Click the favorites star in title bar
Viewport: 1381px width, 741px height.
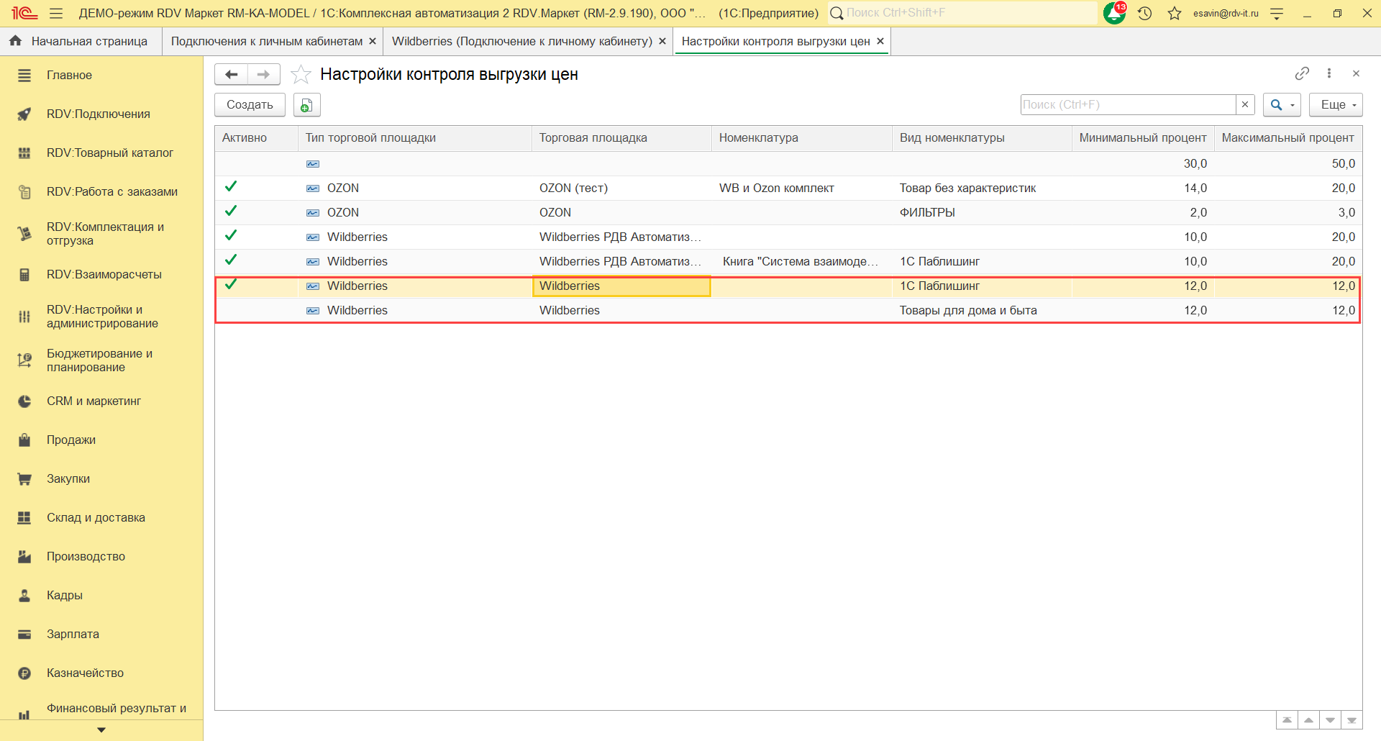click(1175, 13)
